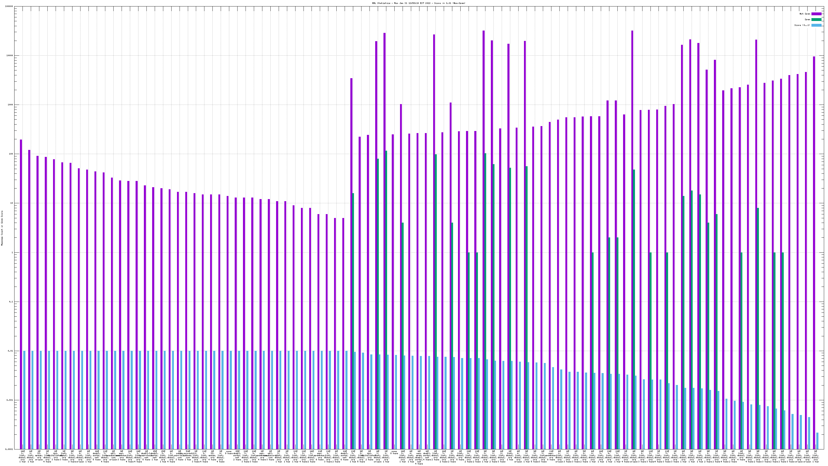Click the 100000 y-axis tick label
This screenshot has height=466, width=828.
[x=9, y=6]
